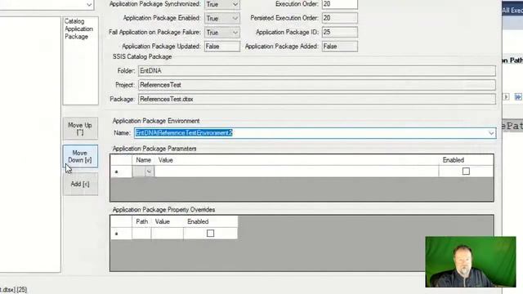Select the highlighted environment name text
The height and width of the screenshot is (294, 523).
pyautogui.click(x=183, y=133)
